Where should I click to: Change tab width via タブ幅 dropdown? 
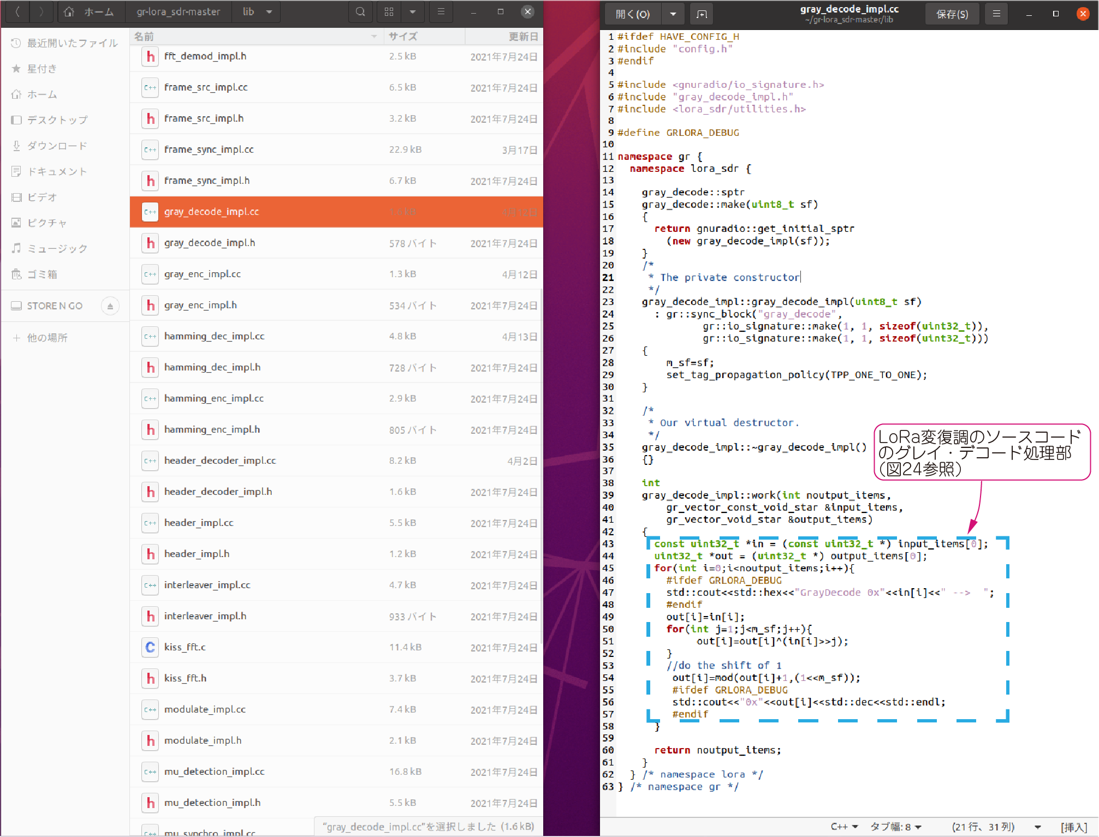(895, 827)
